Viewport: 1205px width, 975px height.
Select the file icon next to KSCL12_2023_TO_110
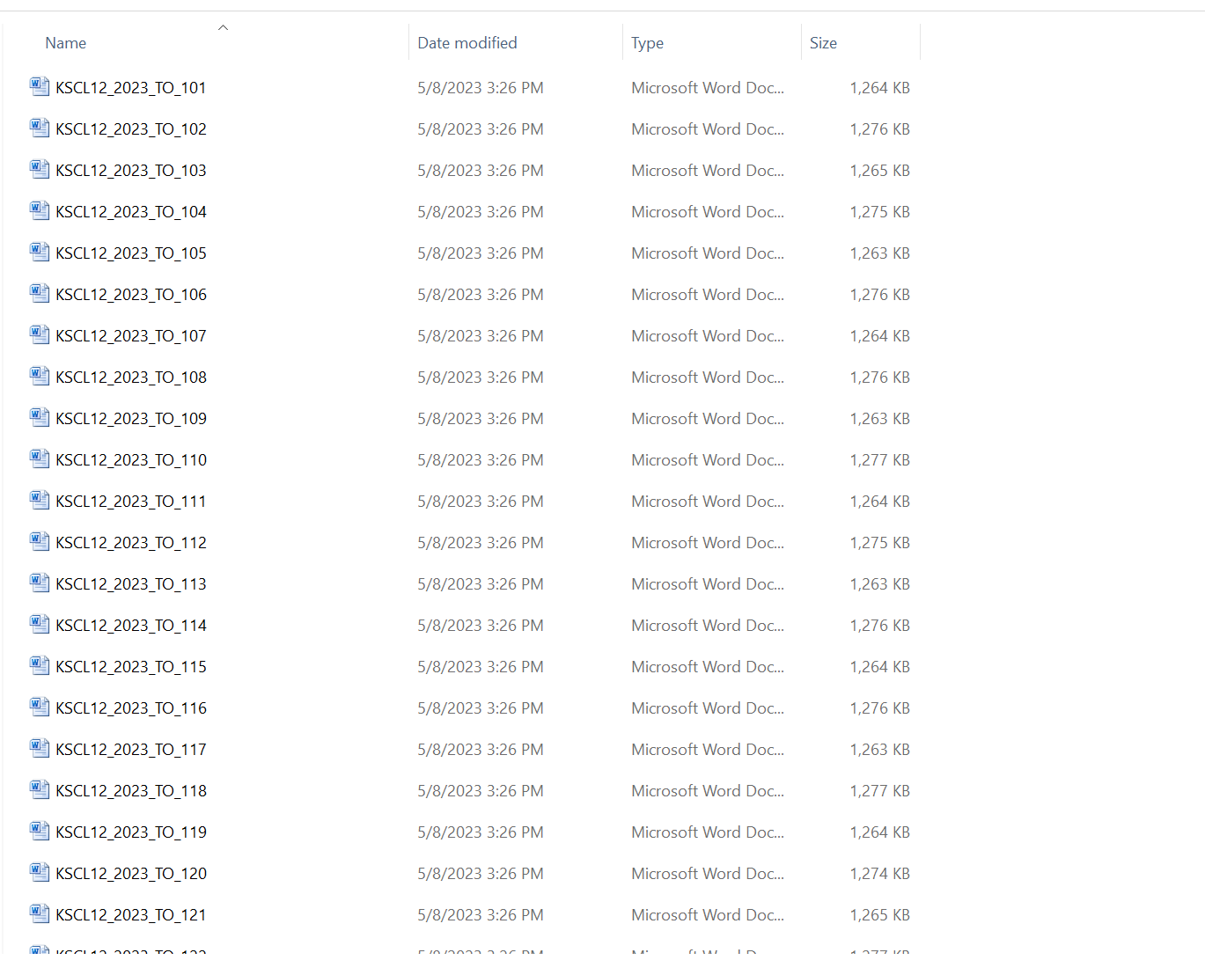(x=39, y=458)
